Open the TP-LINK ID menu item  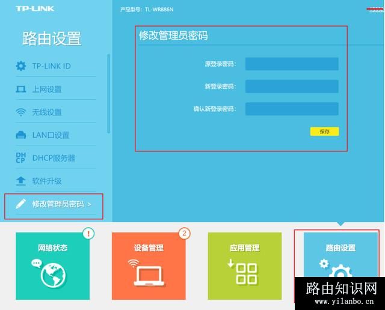56,66
